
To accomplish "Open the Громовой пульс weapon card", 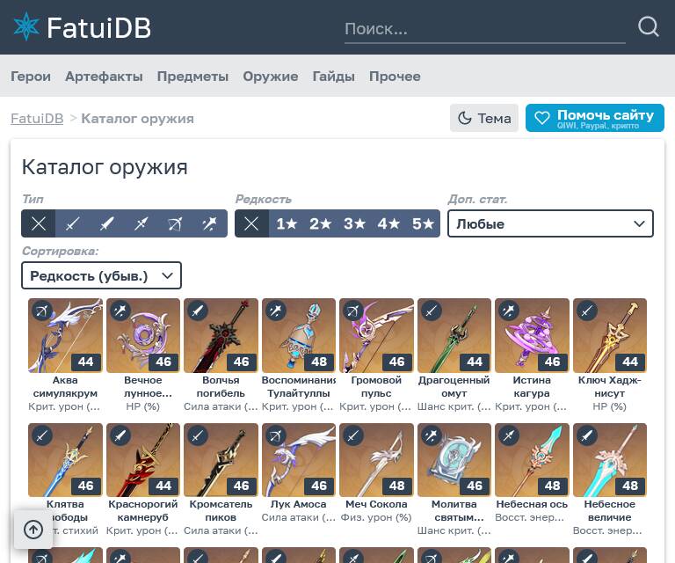I will [x=376, y=355].
